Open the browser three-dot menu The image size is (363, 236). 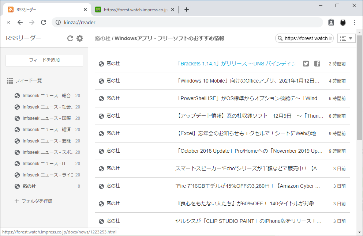[x=355, y=22]
